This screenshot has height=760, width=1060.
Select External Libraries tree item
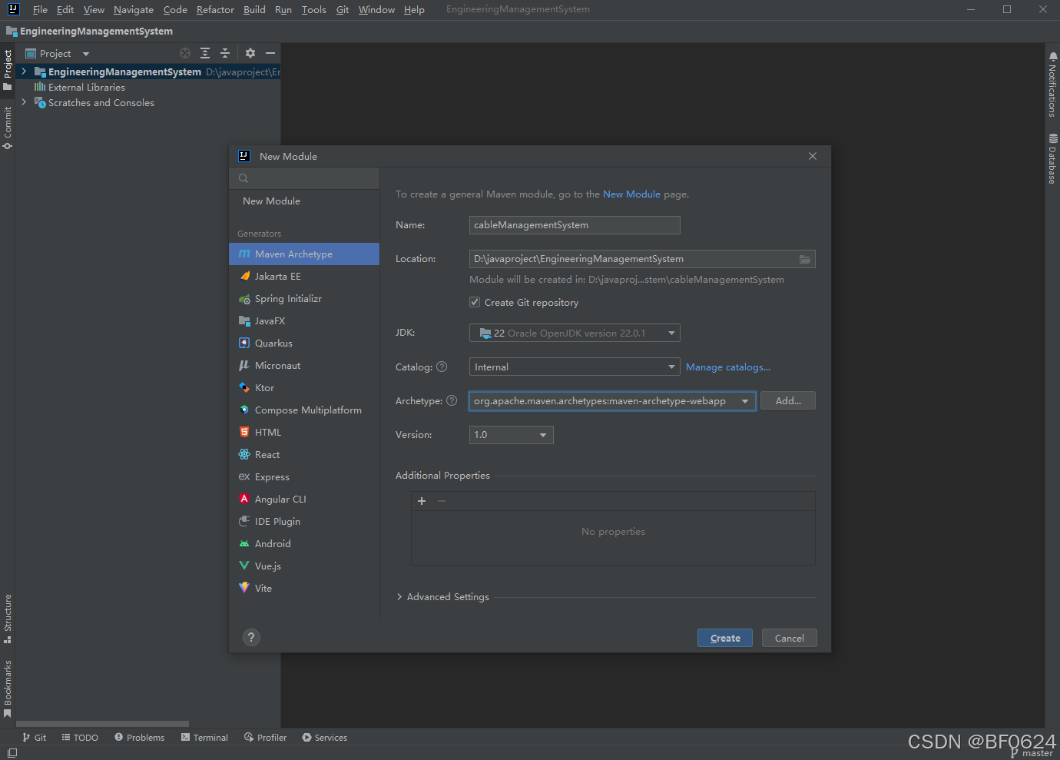point(86,87)
